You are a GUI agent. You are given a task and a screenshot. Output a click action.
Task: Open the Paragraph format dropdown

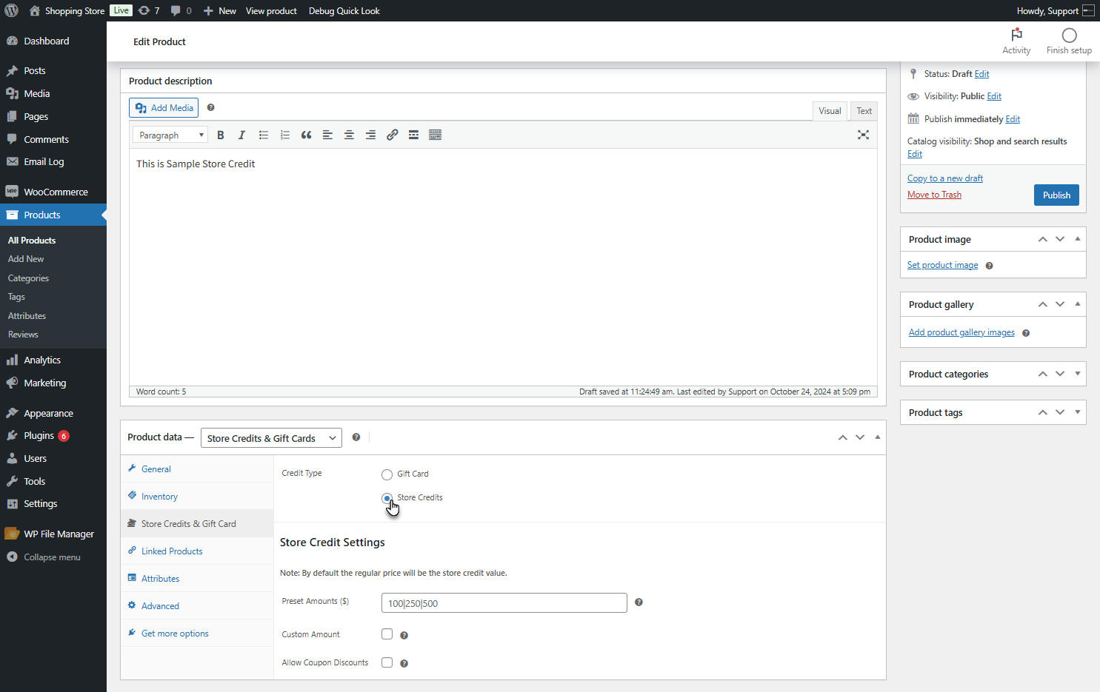tap(170, 135)
